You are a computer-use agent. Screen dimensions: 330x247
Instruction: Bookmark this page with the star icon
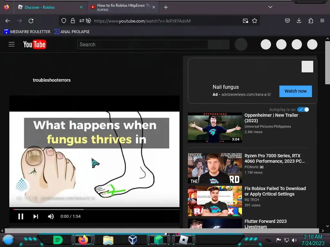[x=255, y=21]
